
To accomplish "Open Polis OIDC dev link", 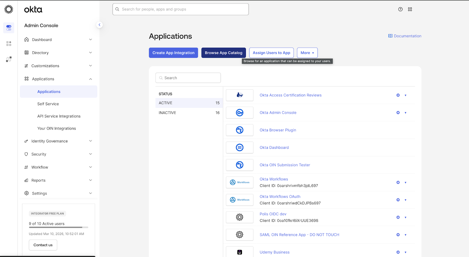I will pos(273,214).
